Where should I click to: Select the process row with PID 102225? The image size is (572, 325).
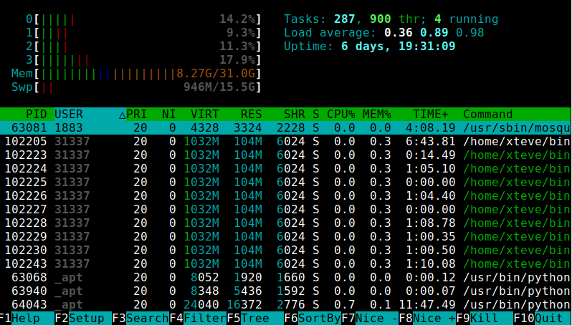(x=286, y=182)
